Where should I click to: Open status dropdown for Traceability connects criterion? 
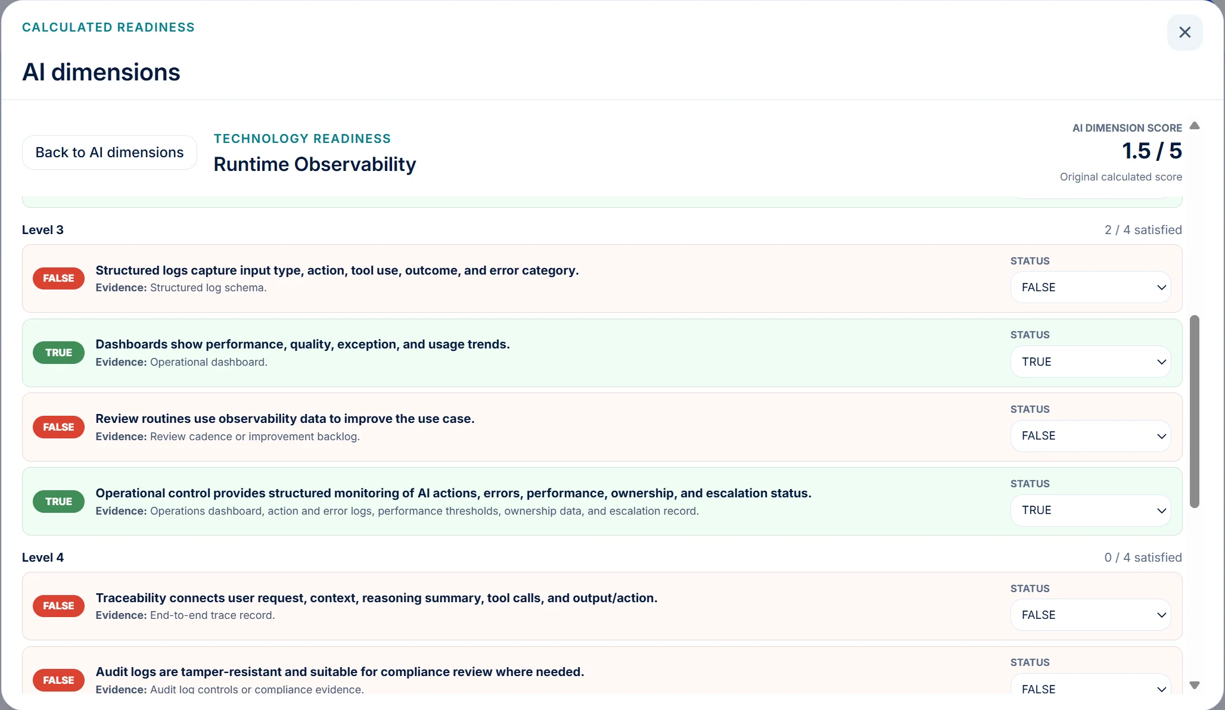click(1090, 615)
